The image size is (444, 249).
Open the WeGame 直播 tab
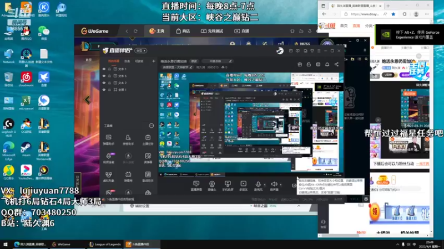click(241, 31)
